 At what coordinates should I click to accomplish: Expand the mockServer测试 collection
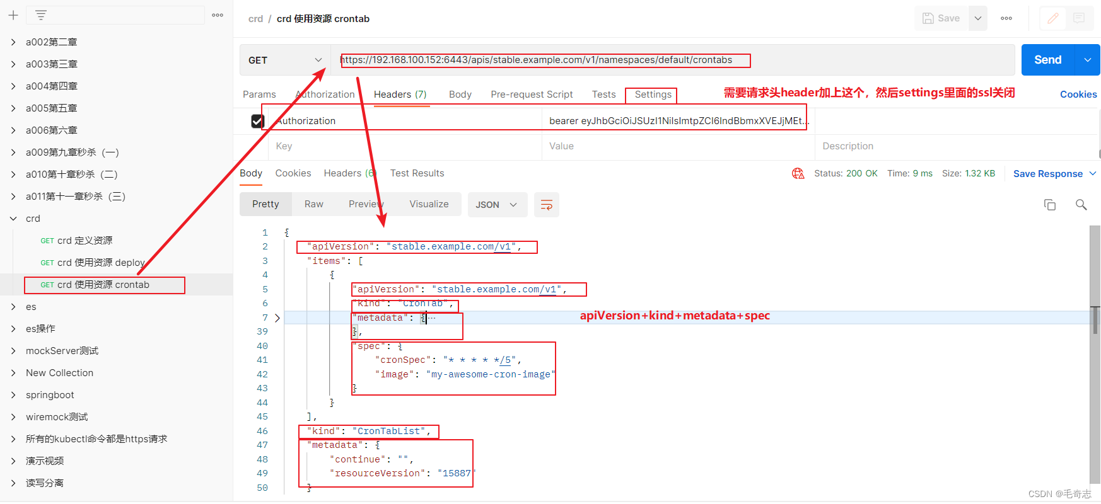(x=13, y=351)
